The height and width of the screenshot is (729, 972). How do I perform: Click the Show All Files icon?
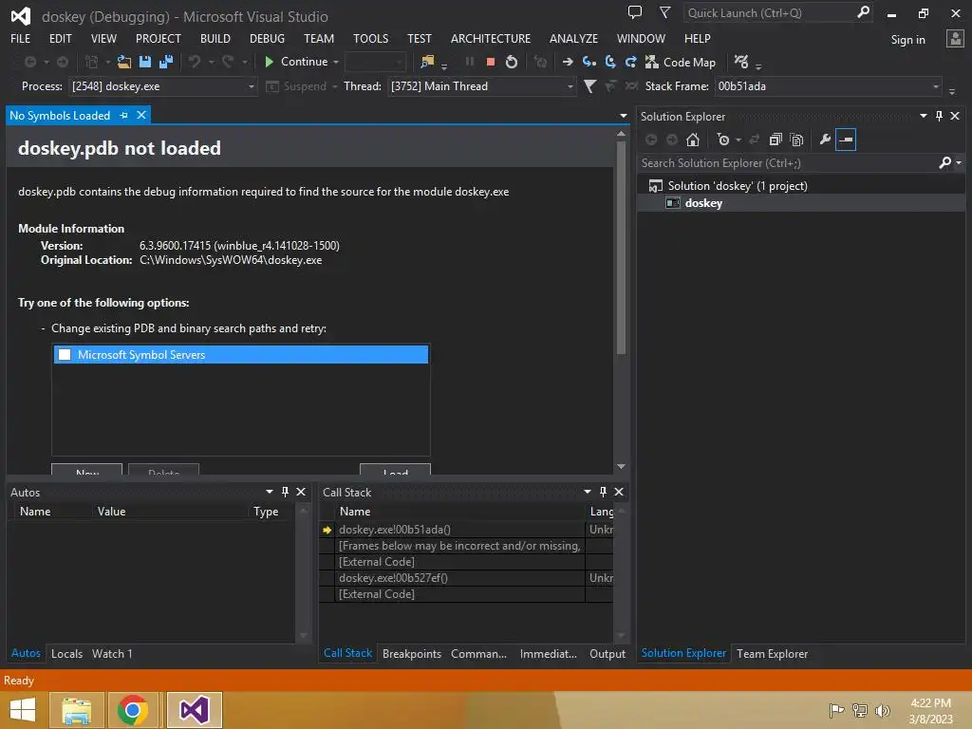(x=796, y=140)
